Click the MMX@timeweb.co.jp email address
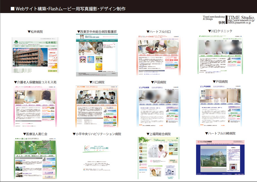Screen dimensions: 257x182 tap(239, 23)
